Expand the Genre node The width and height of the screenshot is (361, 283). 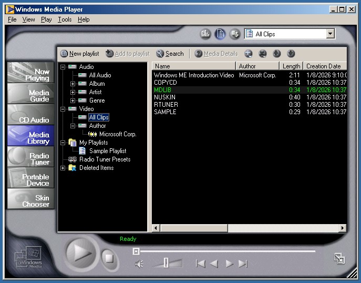tap(73, 100)
